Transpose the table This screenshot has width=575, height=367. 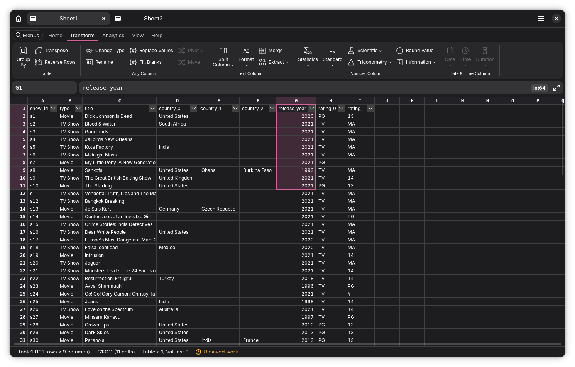(51, 51)
